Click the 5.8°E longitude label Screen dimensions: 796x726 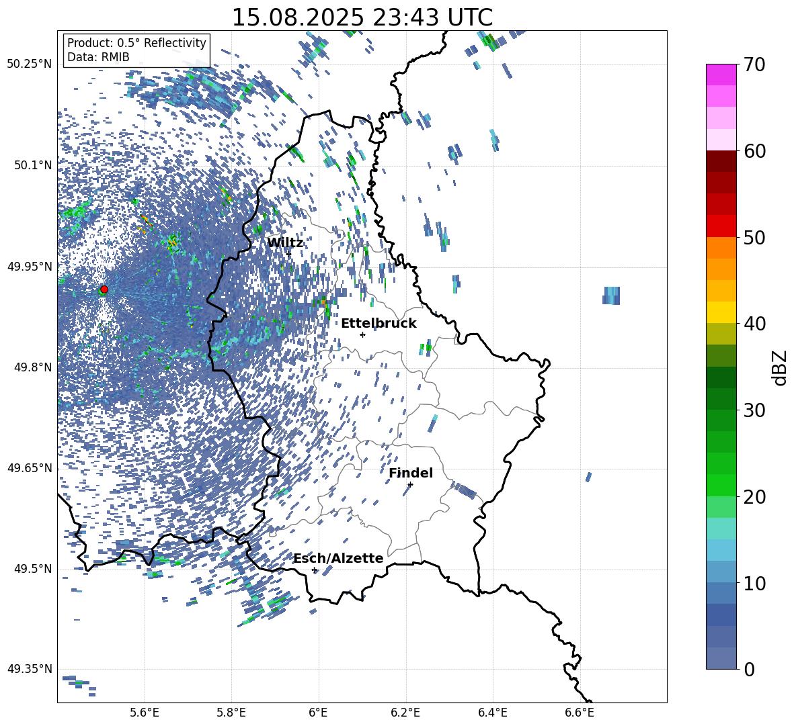click(x=231, y=713)
